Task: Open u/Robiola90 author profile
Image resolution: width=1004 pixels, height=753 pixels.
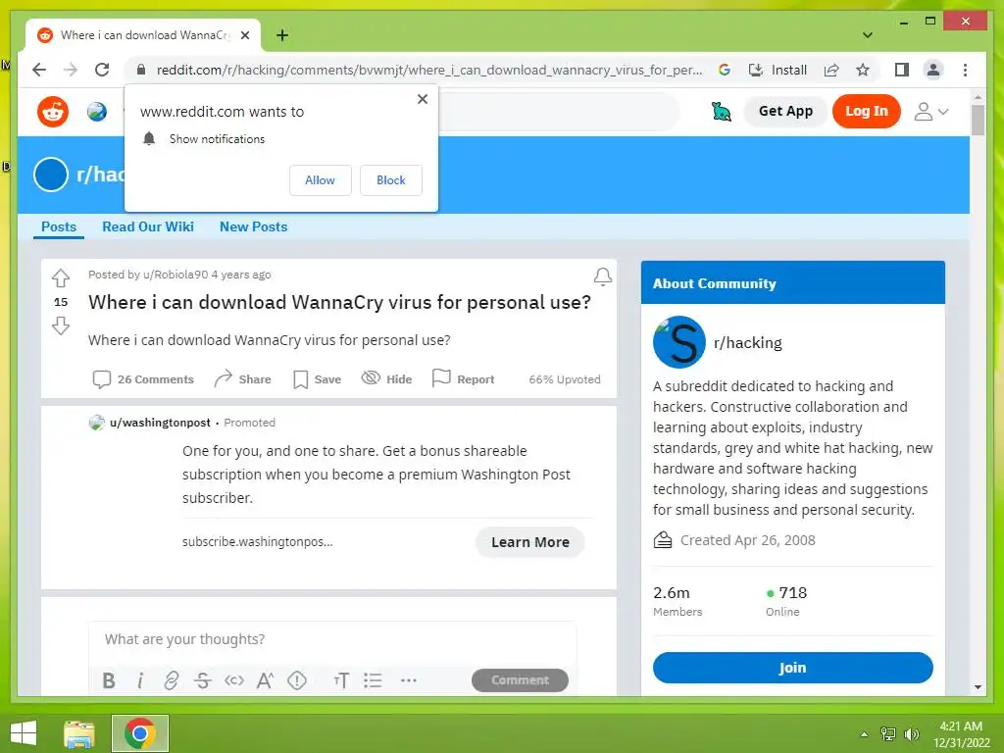Action: coord(176,275)
